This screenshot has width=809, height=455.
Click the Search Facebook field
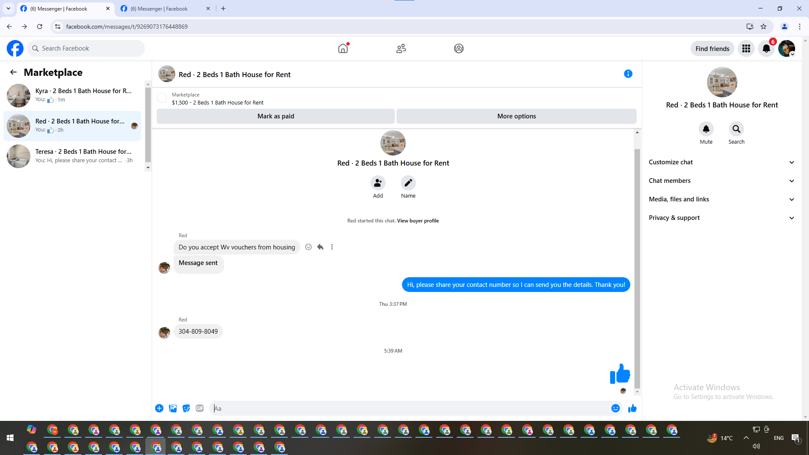tap(86, 48)
